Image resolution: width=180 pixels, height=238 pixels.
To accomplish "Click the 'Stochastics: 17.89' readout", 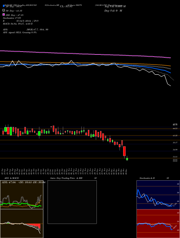I will point(12,18).
